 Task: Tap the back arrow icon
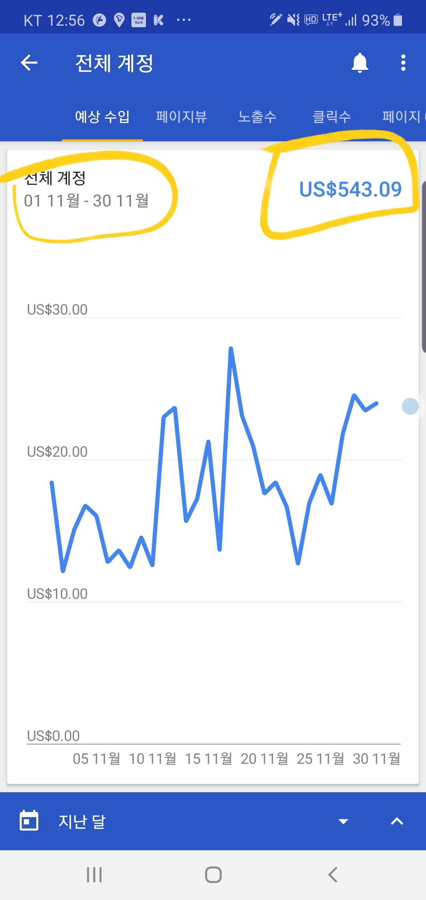29,62
